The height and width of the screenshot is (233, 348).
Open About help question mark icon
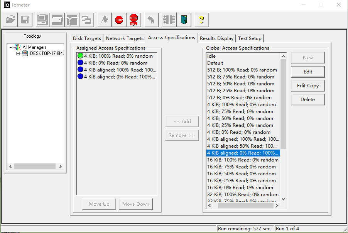coord(201,20)
